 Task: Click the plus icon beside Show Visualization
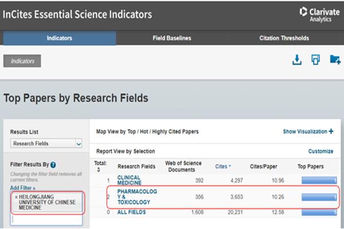pyautogui.click(x=331, y=132)
